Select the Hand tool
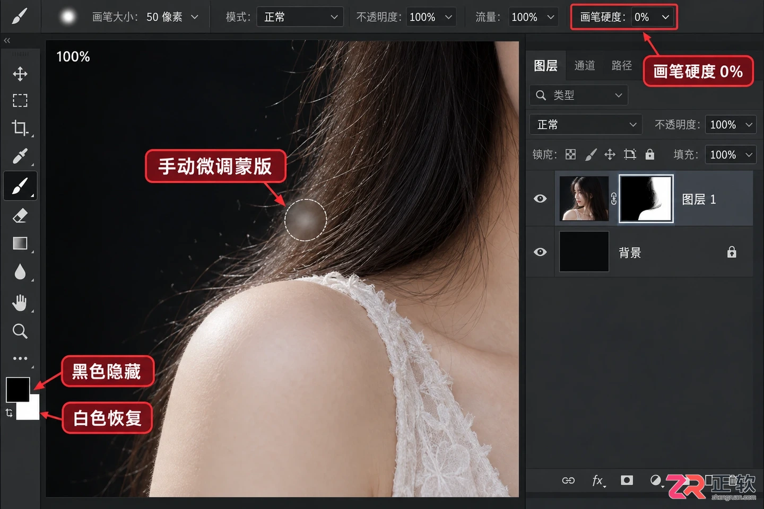 [20, 303]
